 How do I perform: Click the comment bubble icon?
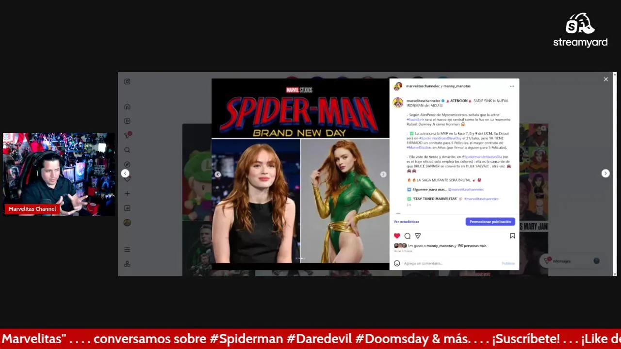[408, 236]
